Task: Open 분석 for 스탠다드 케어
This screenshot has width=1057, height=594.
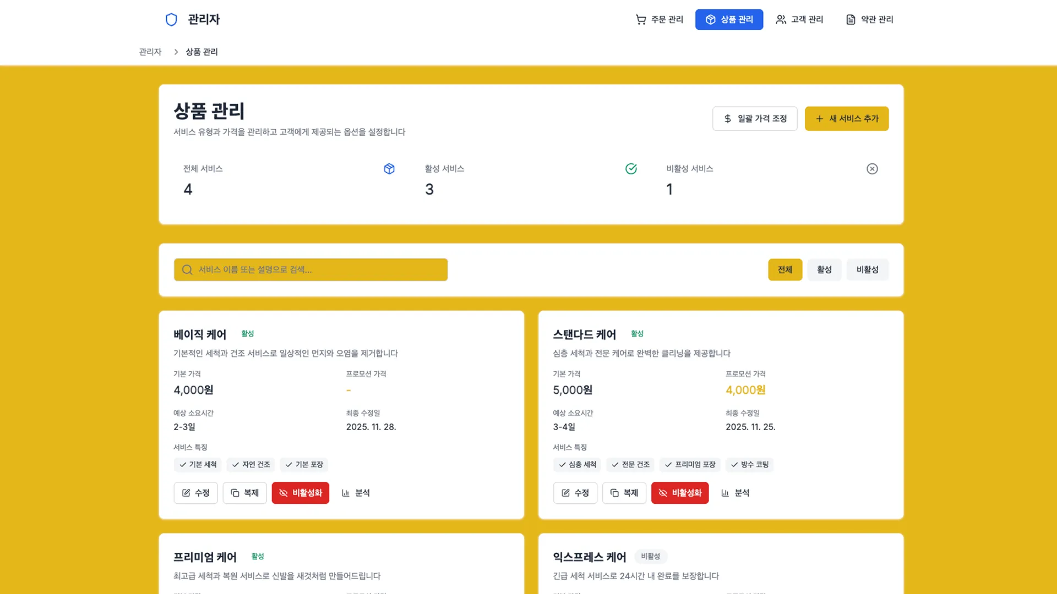Action: 735,493
